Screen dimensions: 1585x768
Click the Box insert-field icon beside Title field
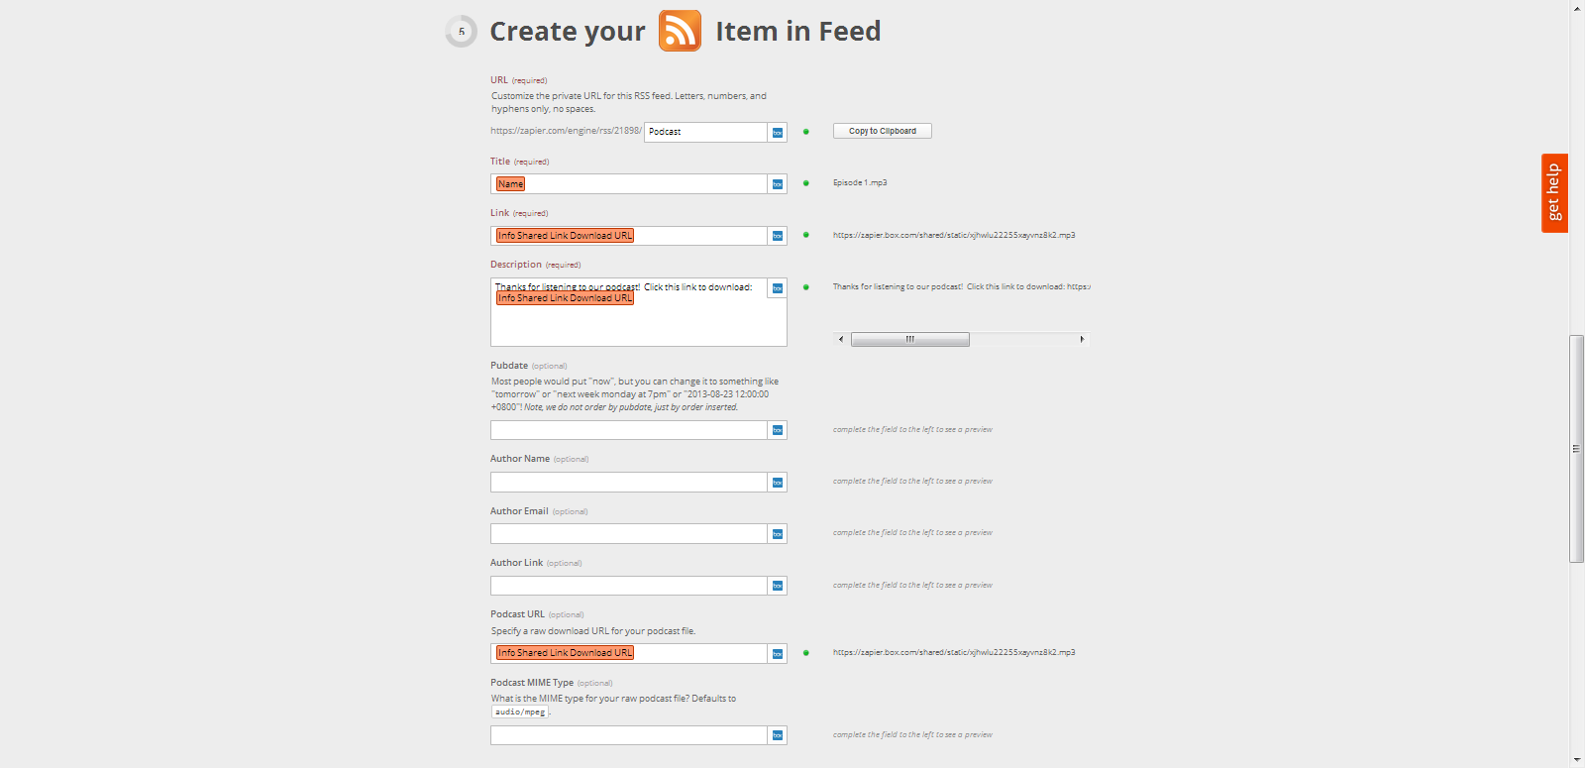coord(778,184)
